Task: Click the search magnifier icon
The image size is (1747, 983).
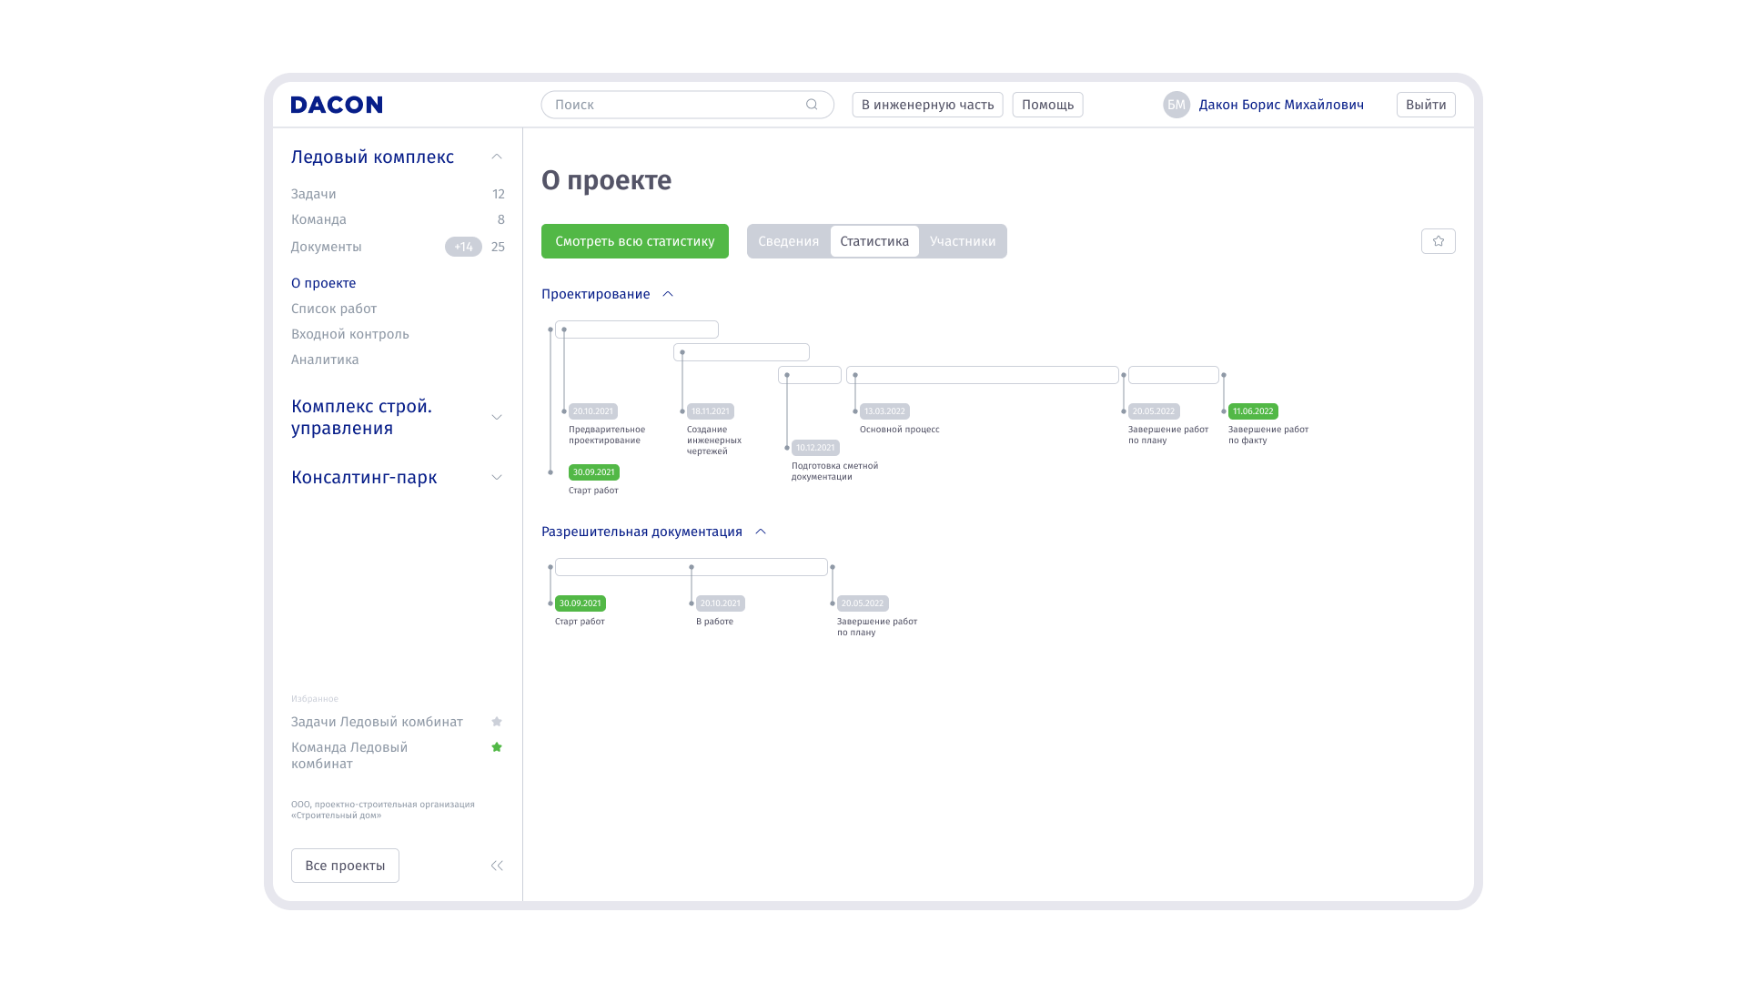Action: point(812,105)
